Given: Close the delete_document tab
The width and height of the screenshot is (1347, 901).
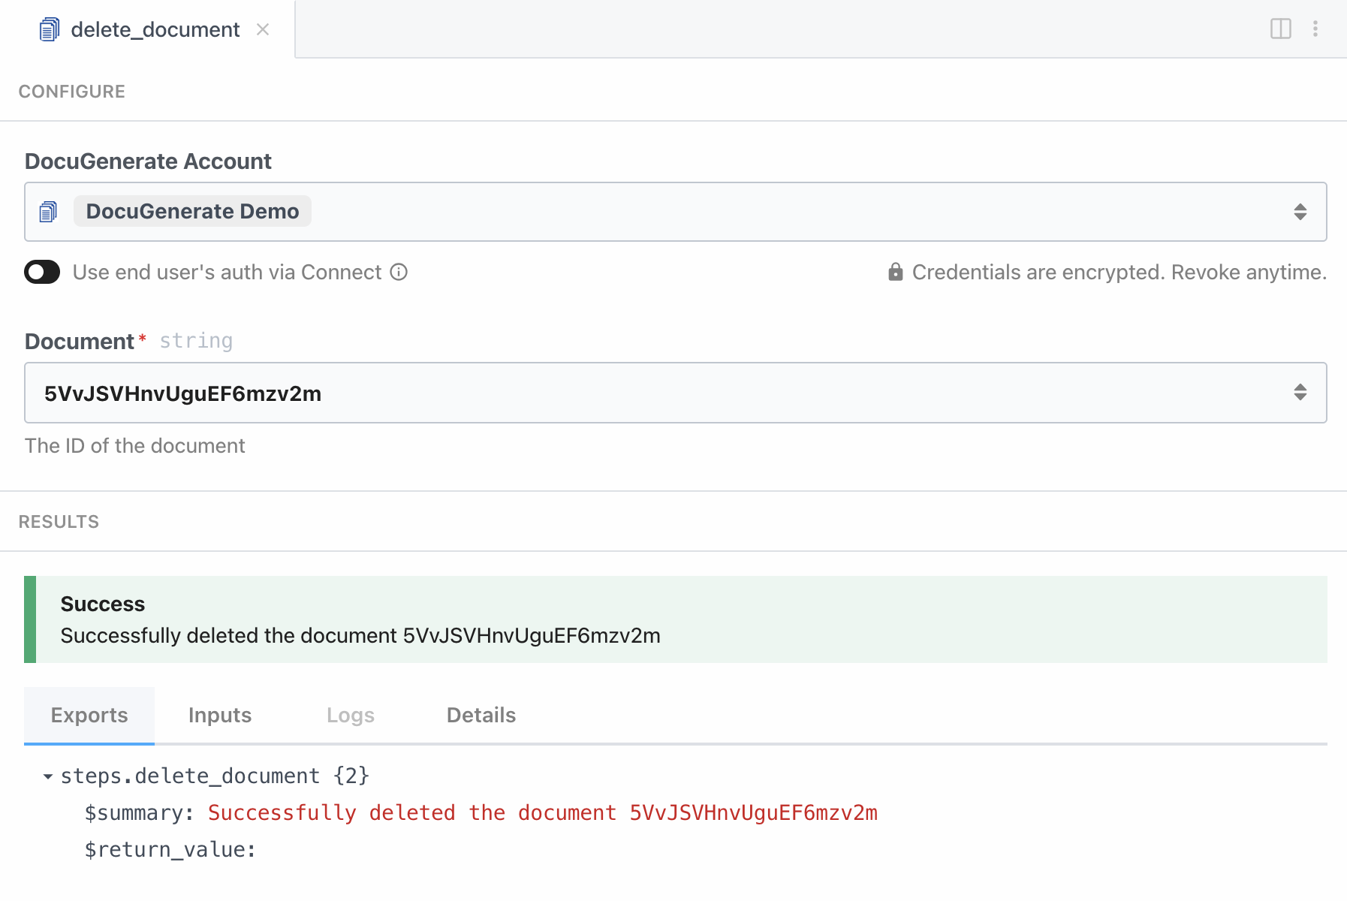Looking at the screenshot, I should click(263, 29).
